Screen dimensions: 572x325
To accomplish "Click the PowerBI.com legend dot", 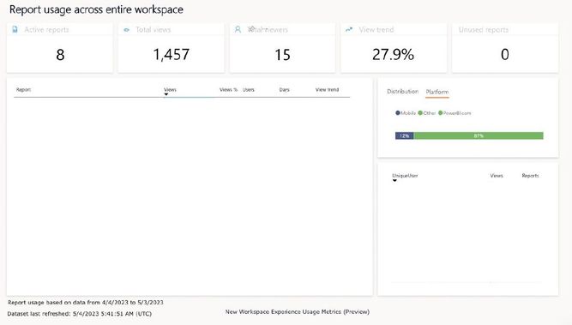I will click(440, 113).
